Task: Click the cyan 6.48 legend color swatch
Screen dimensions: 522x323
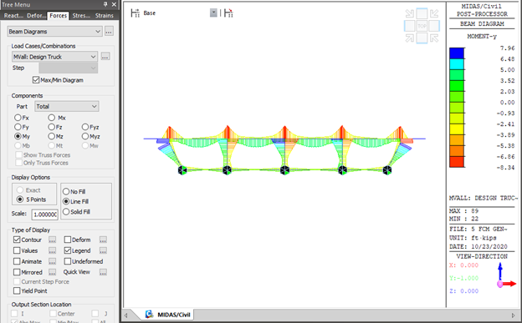Action: pyautogui.click(x=457, y=64)
